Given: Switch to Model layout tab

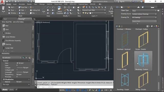Looking at the screenshot, I should click(5, 89).
